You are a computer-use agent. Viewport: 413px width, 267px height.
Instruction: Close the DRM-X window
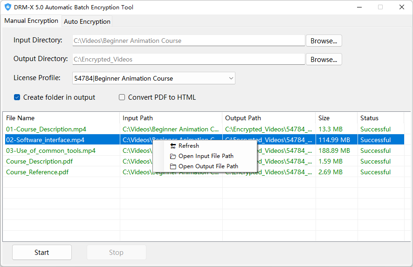click(402, 7)
